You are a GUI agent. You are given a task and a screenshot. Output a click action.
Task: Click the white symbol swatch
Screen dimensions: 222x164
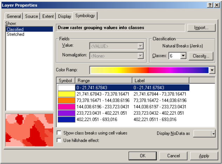pos(66,88)
